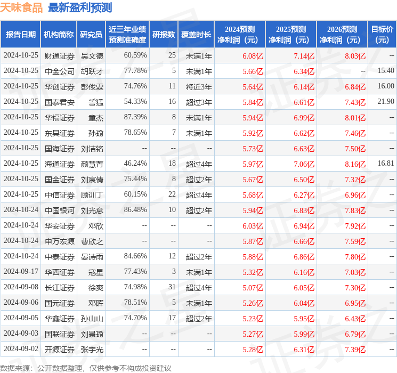The height and width of the screenshot is (373, 397).
Task: Select the 中信证券 institution cell
Action: (x=60, y=194)
